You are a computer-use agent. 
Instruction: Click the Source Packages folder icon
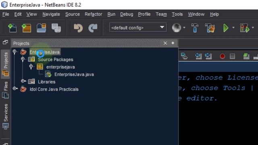(x=31, y=59)
